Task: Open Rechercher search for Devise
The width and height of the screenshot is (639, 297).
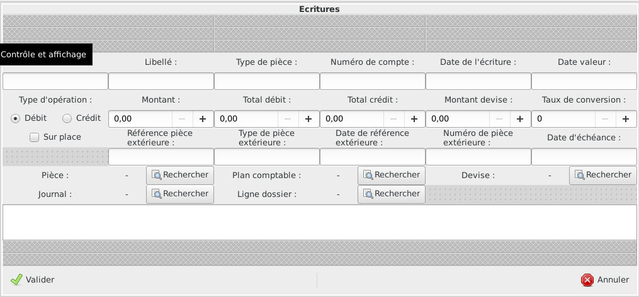Action: [603, 176]
